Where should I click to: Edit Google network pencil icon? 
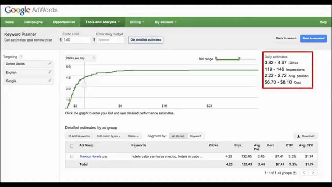[50, 81]
